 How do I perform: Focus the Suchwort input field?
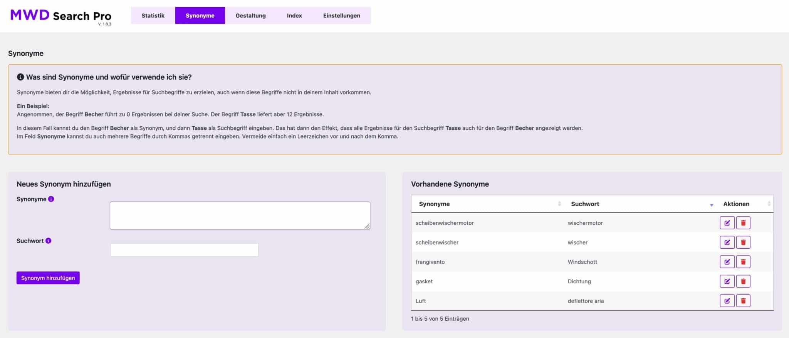point(184,250)
